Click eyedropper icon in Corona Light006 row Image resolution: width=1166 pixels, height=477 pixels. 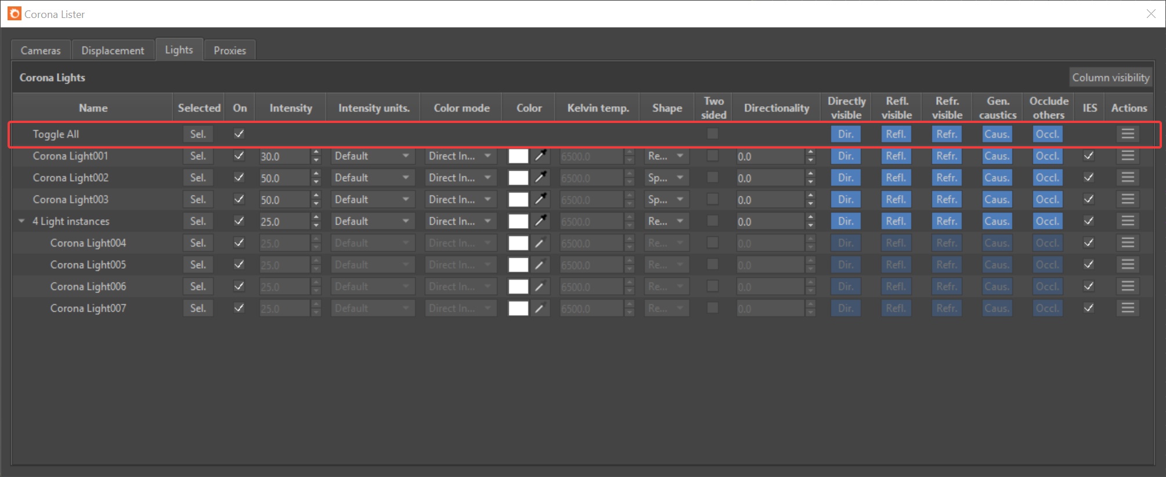tap(540, 287)
